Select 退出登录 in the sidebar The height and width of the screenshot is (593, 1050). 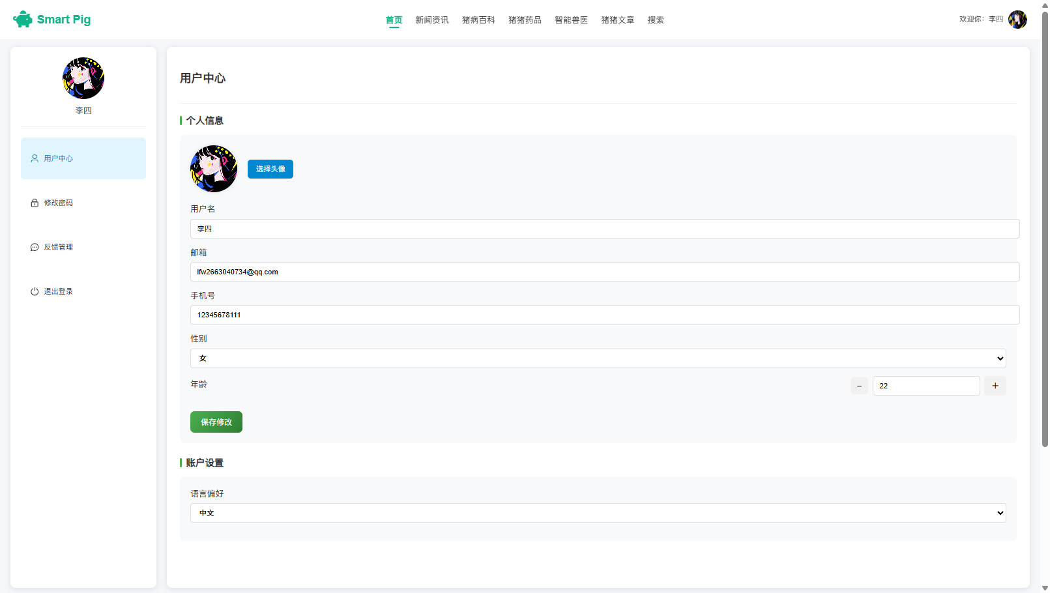(83, 291)
